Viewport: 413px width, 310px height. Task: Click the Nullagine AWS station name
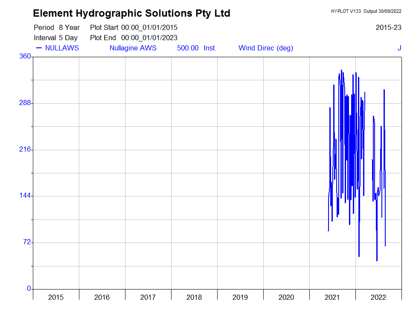[133, 48]
